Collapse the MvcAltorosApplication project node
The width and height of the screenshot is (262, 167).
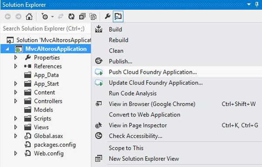7,49
